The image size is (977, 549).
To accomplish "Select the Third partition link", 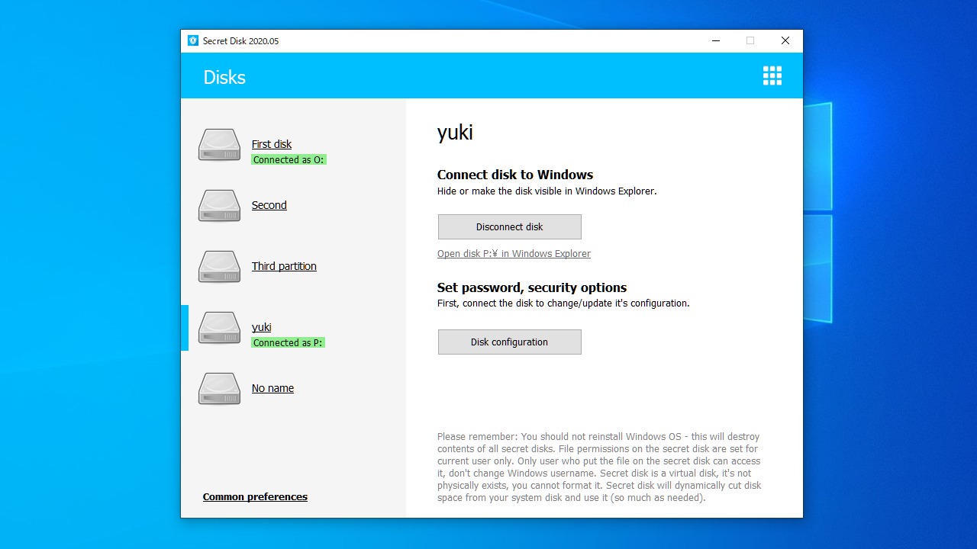I will (x=284, y=266).
